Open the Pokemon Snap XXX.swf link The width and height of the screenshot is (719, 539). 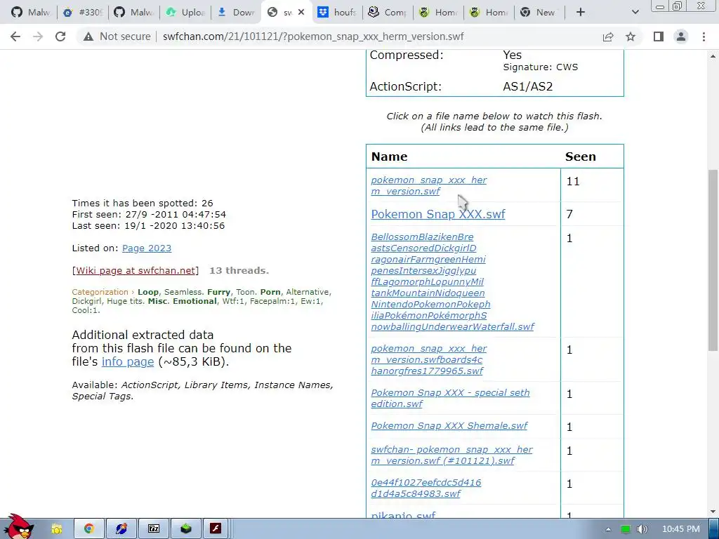point(438,214)
